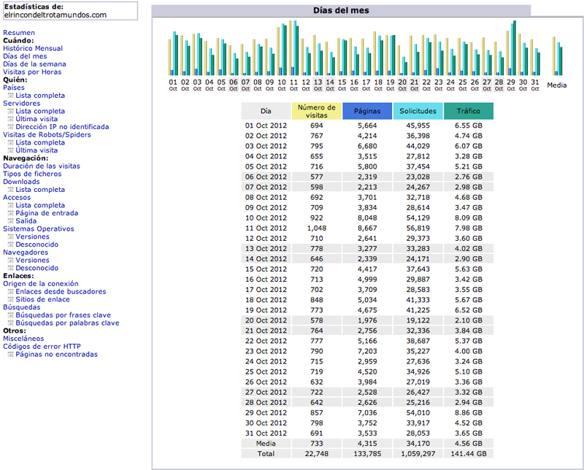Click the Páginas column header
The width and height of the screenshot is (584, 470).
click(x=367, y=111)
